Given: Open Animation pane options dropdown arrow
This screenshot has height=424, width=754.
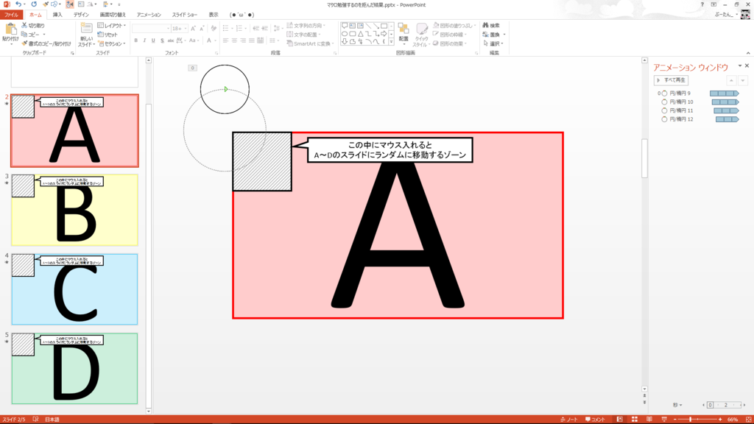Looking at the screenshot, I should click(739, 66).
